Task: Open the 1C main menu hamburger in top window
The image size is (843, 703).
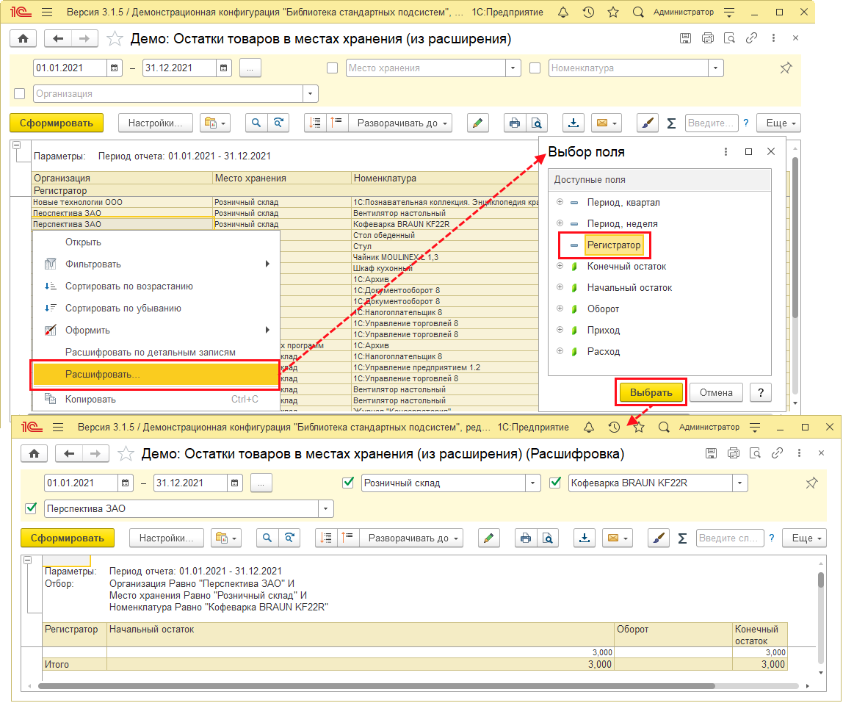Action: coord(47,12)
